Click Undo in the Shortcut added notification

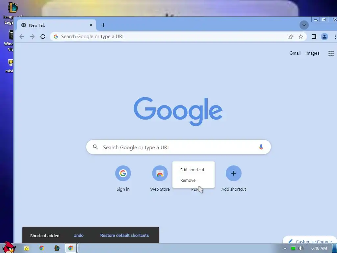click(x=78, y=235)
